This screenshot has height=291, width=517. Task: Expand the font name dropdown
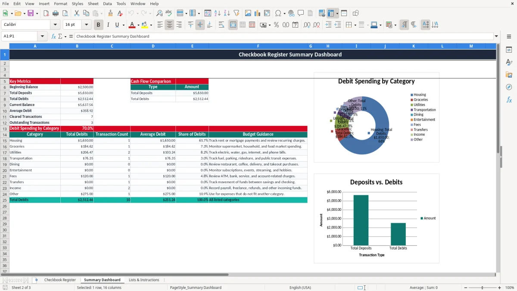pyautogui.click(x=55, y=25)
